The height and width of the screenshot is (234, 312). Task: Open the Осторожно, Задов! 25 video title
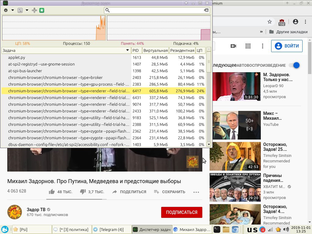pyautogui.click(x=275, y=147)
